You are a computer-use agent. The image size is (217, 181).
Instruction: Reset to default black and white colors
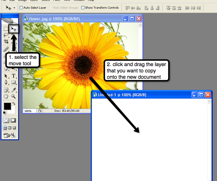point(5,113)
